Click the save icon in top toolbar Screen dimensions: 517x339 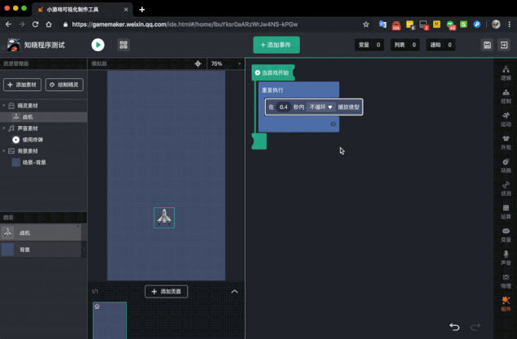486,46
